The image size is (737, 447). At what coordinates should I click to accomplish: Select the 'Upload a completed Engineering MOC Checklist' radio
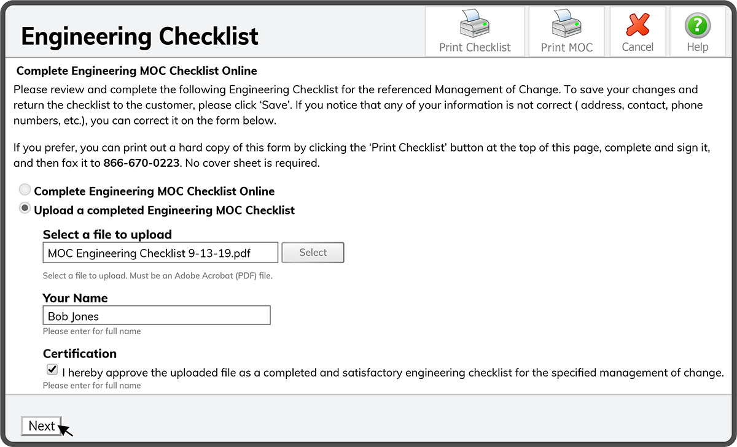(x=25, y=208)
